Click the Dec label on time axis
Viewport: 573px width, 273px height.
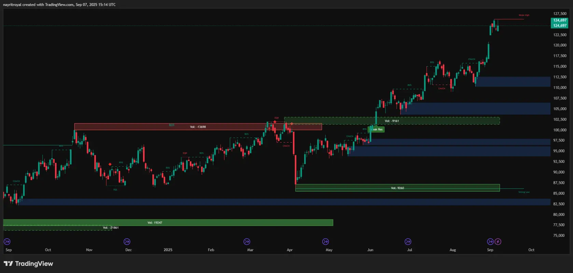coord(128,250)
